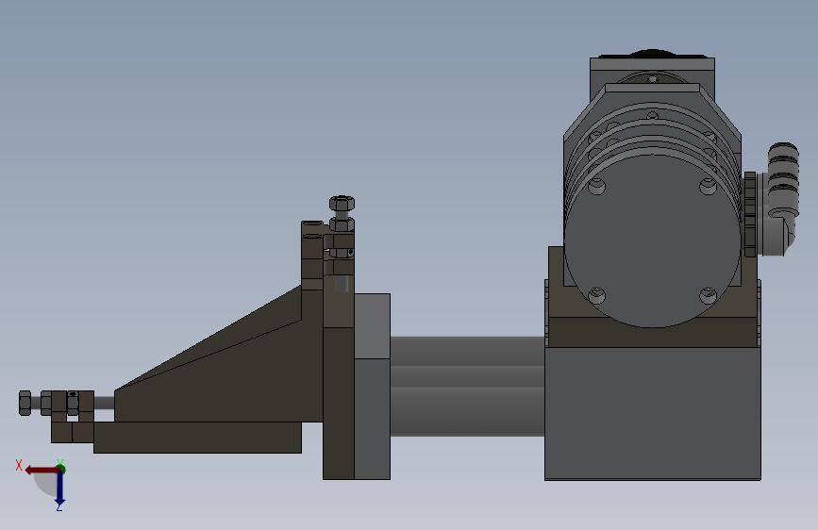Select the leftmost horizontal hex bolt head
818x530 pixels.
(x=25, y=403)
